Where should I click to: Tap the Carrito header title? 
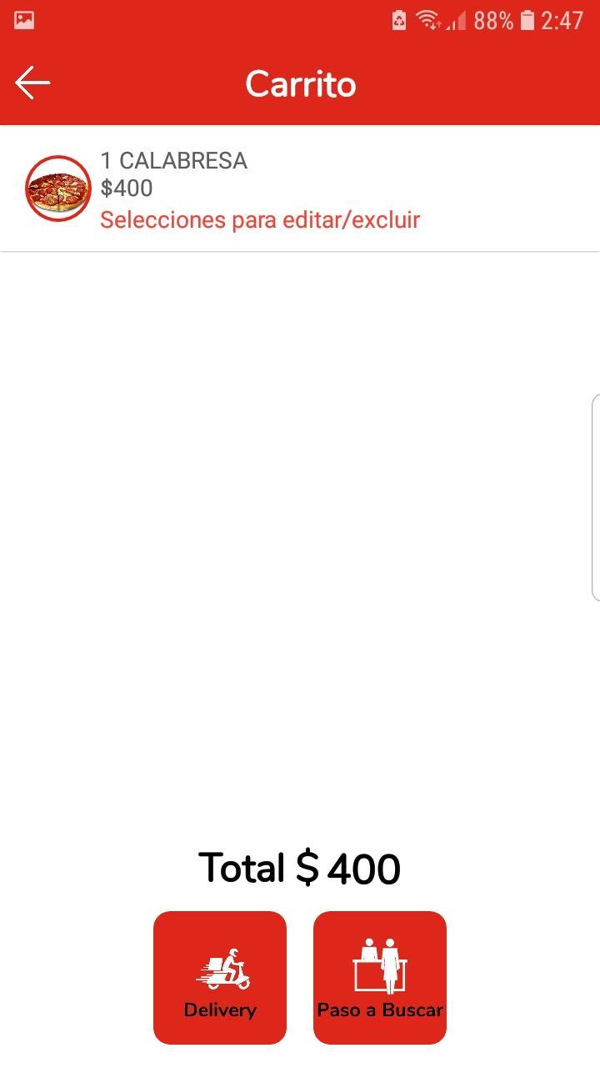pyautogui.click(x=301, y=83)
